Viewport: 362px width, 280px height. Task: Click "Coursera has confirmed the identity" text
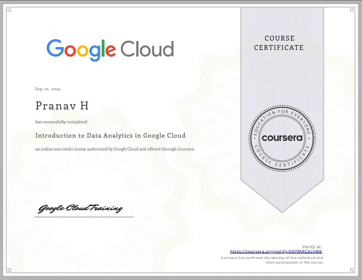pos(272,260)
